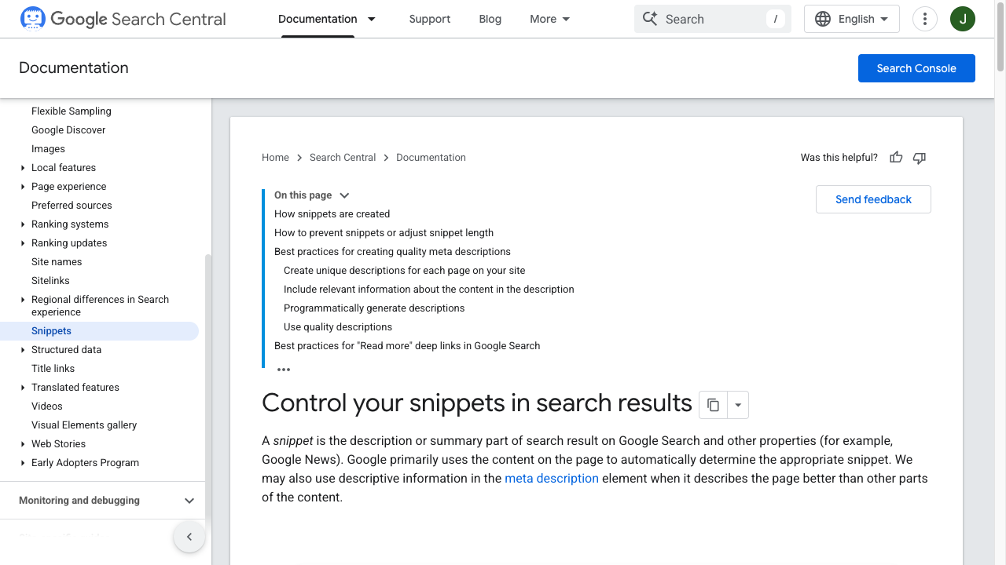
Task: Open Preferred sources in sidebar
Action: pyautogui.click(x=72, y=206)
